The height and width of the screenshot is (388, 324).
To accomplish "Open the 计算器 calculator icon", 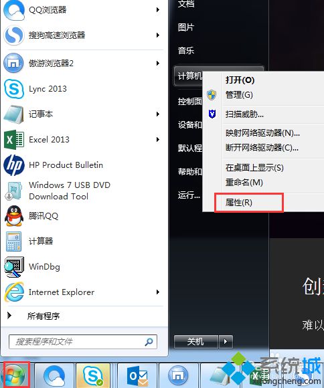I will click(x=13, y=241).
